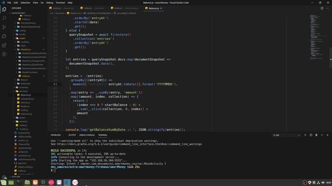
Task: Switch to the Problems panel tab
Action: (56, 135)
